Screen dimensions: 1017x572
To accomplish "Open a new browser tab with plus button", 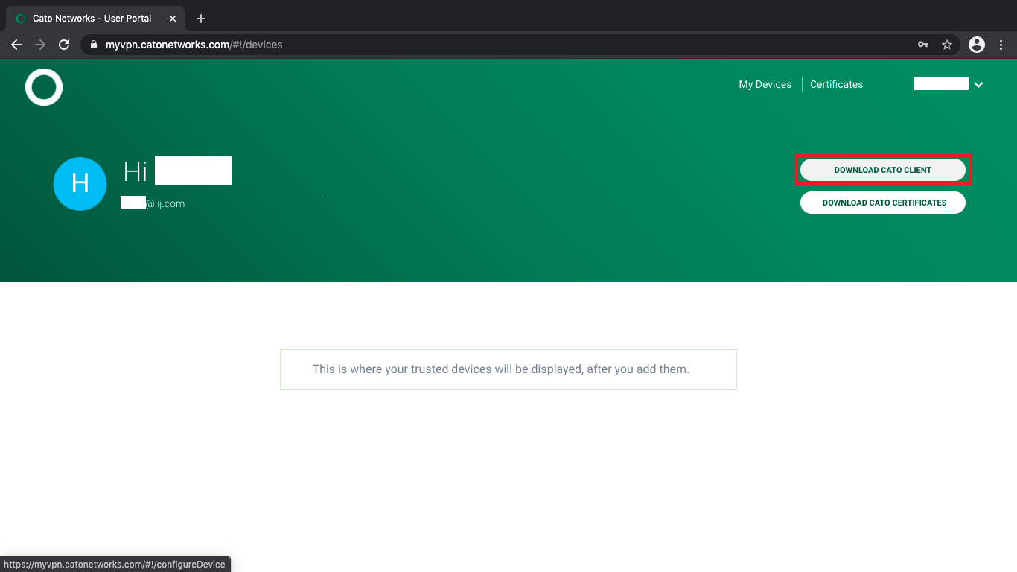I will pyautogui.click(x=200, y=18).
